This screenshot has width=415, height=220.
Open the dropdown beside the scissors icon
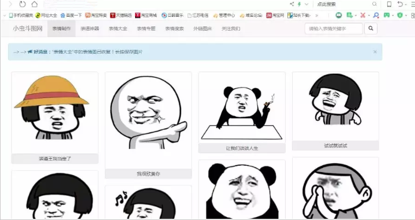coord(368,16)
